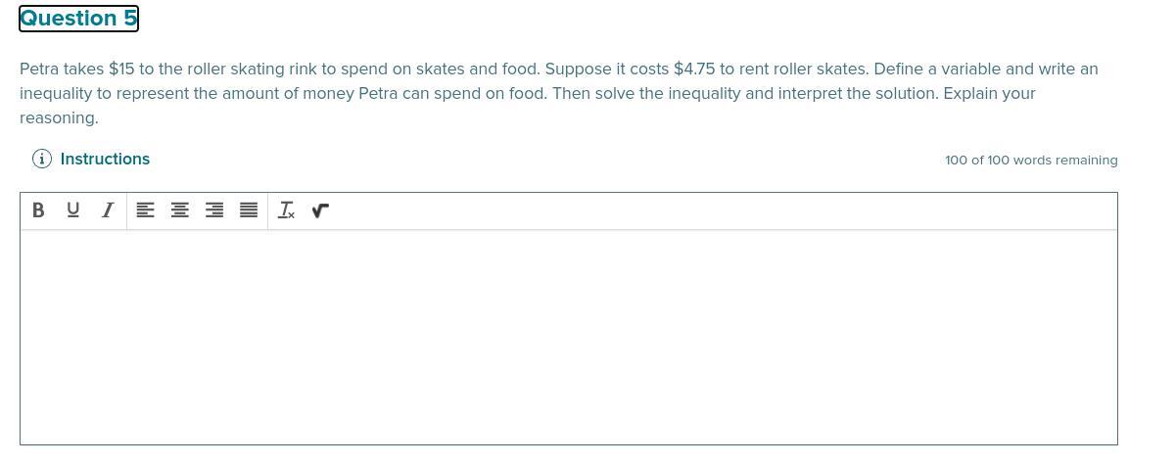Click the Question 5 heading
1175x463 pixels.
[78, 19]
